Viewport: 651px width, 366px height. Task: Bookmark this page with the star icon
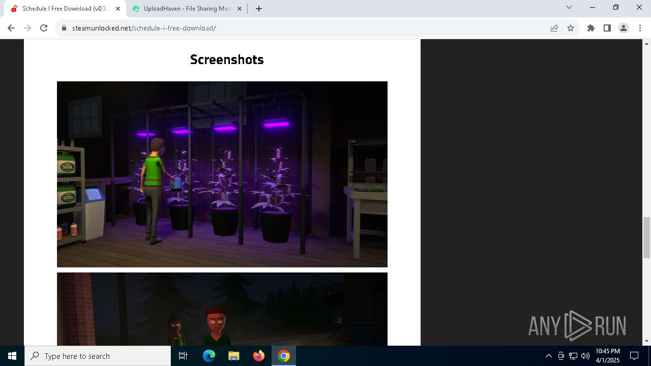point(571,28)
